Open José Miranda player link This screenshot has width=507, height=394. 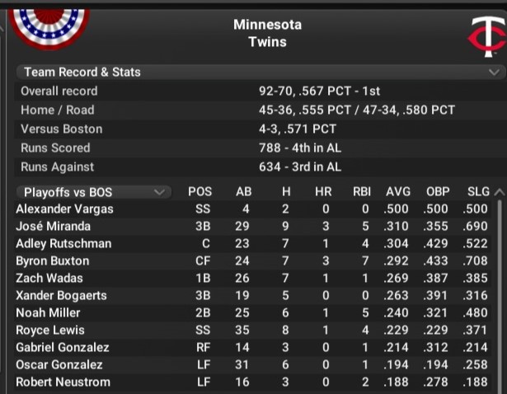click(x=53, y=227)
